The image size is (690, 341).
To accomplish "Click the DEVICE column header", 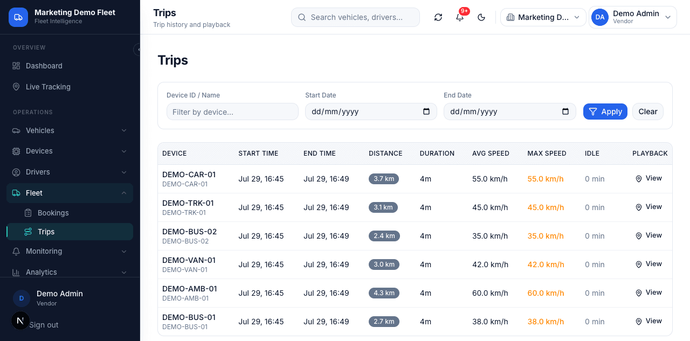I will click(x=174, y=154).
